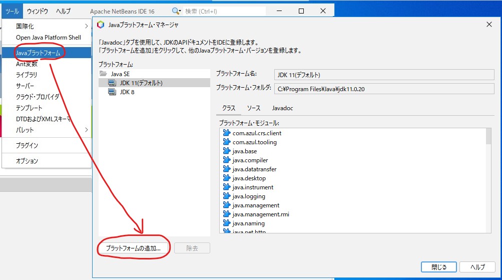Screen dimensions: 502x280
Task: Click the module list scrollbar thumb
Action: point(488,136)
